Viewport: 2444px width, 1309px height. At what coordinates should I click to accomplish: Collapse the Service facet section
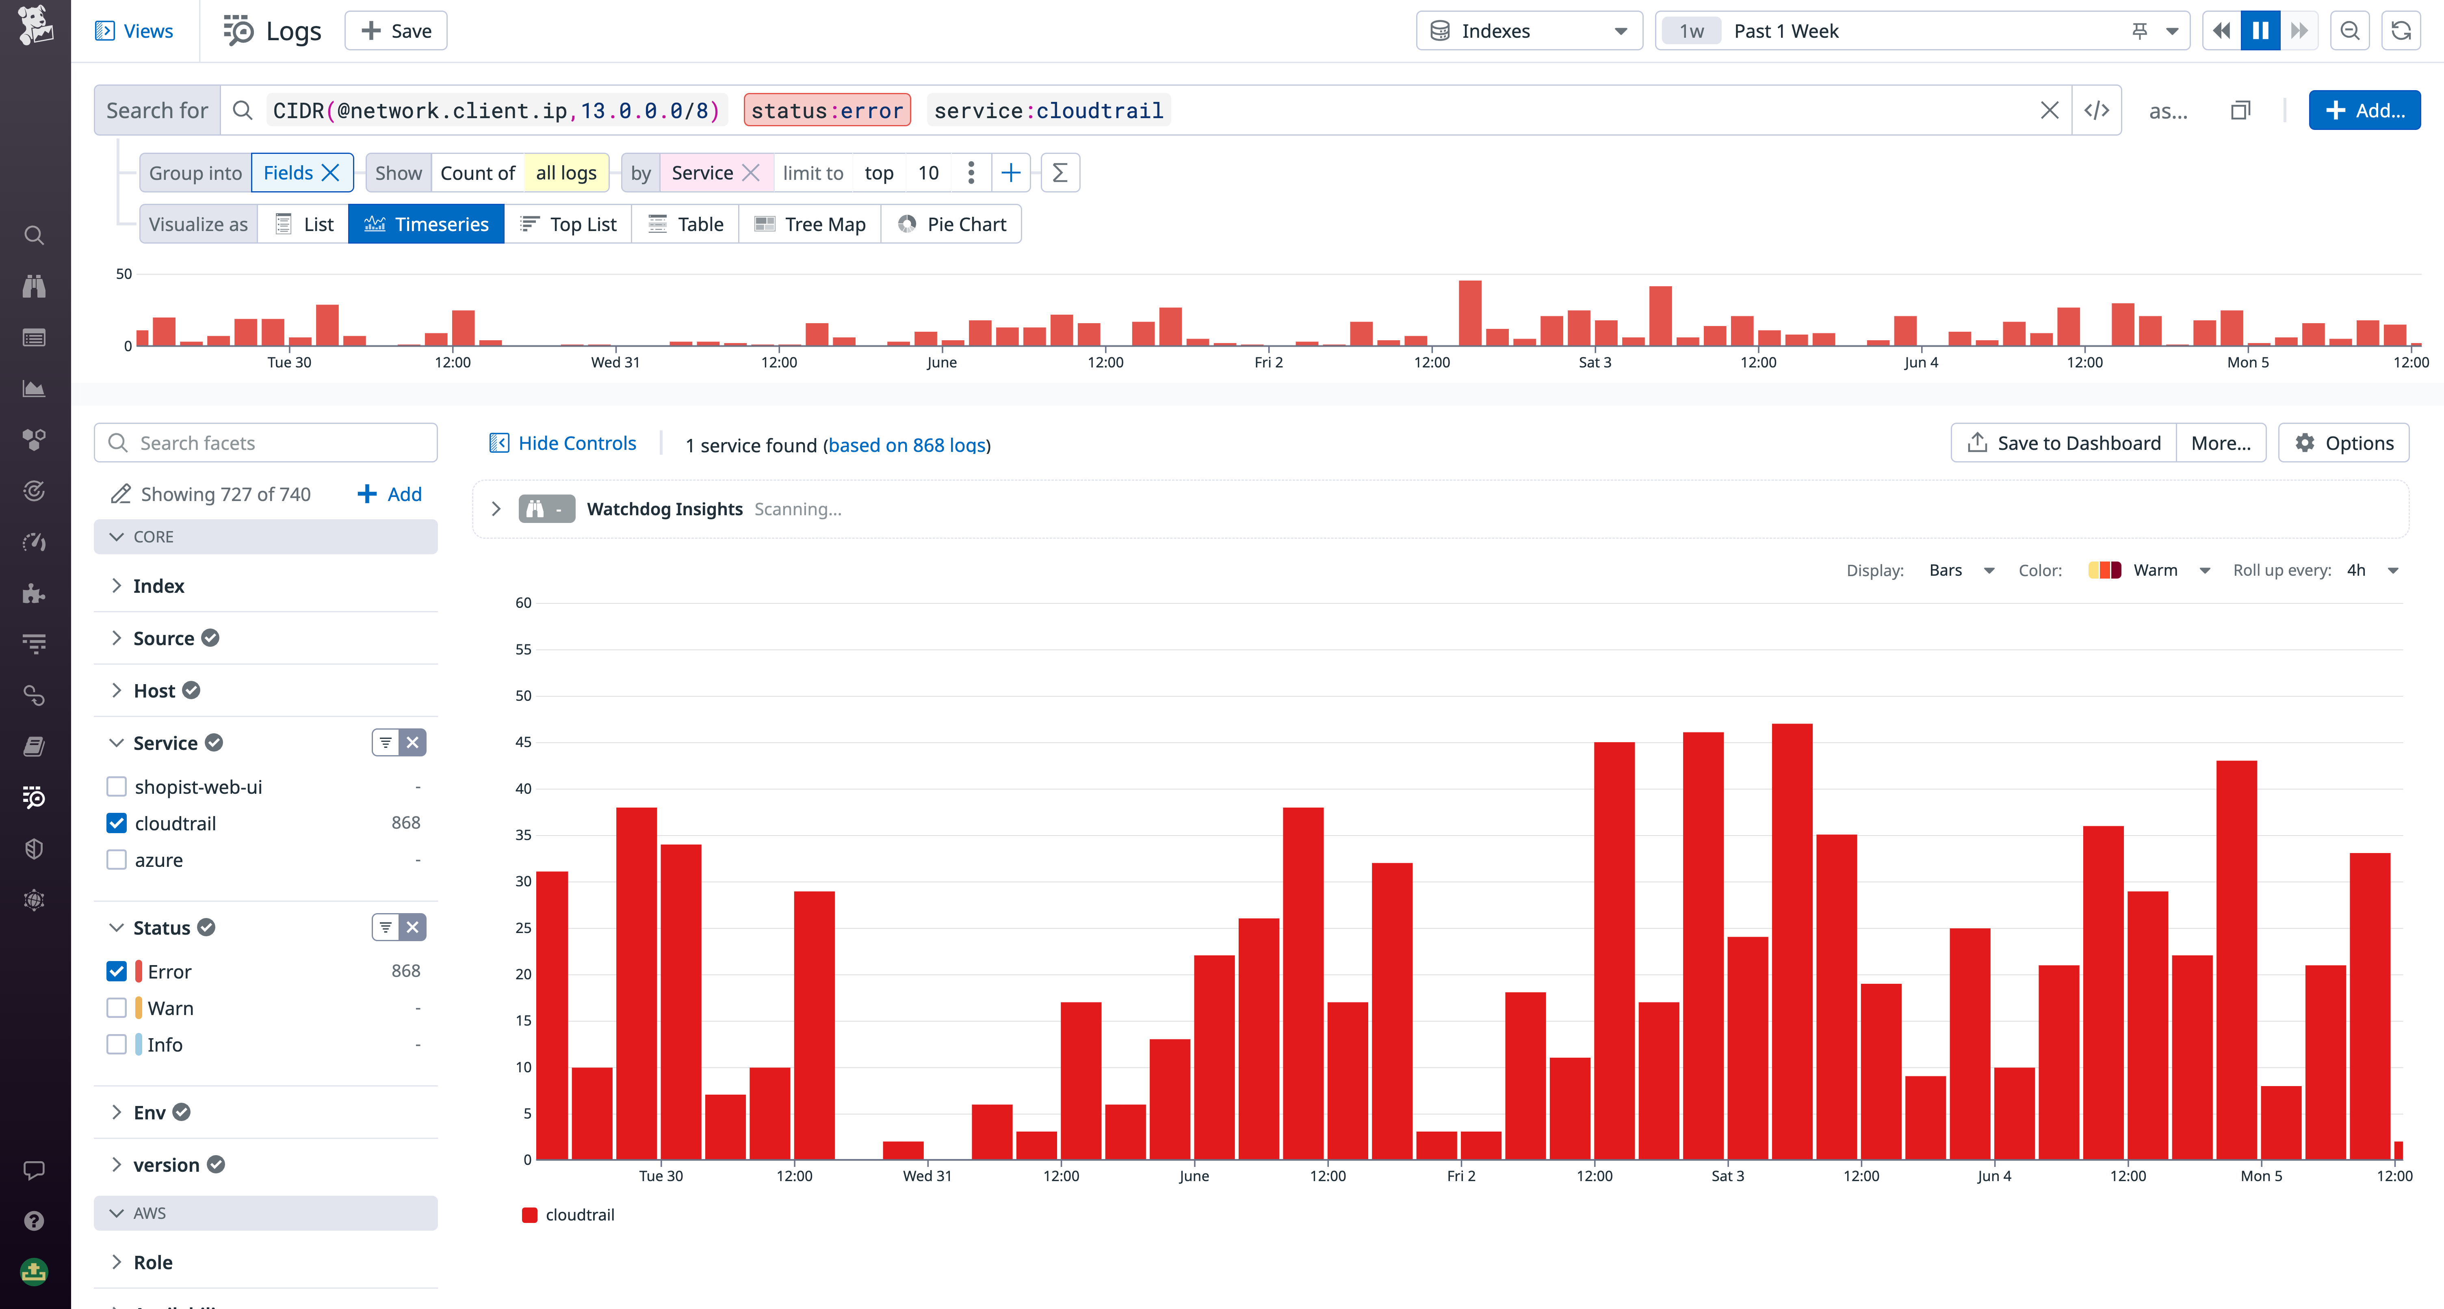116,743
